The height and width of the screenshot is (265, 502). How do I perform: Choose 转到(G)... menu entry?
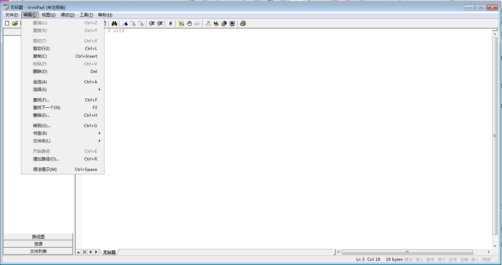(63, 126)
